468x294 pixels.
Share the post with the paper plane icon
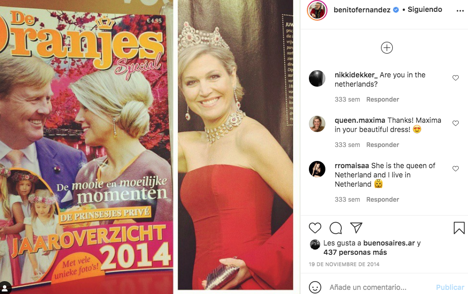click(x=356, y=227)
